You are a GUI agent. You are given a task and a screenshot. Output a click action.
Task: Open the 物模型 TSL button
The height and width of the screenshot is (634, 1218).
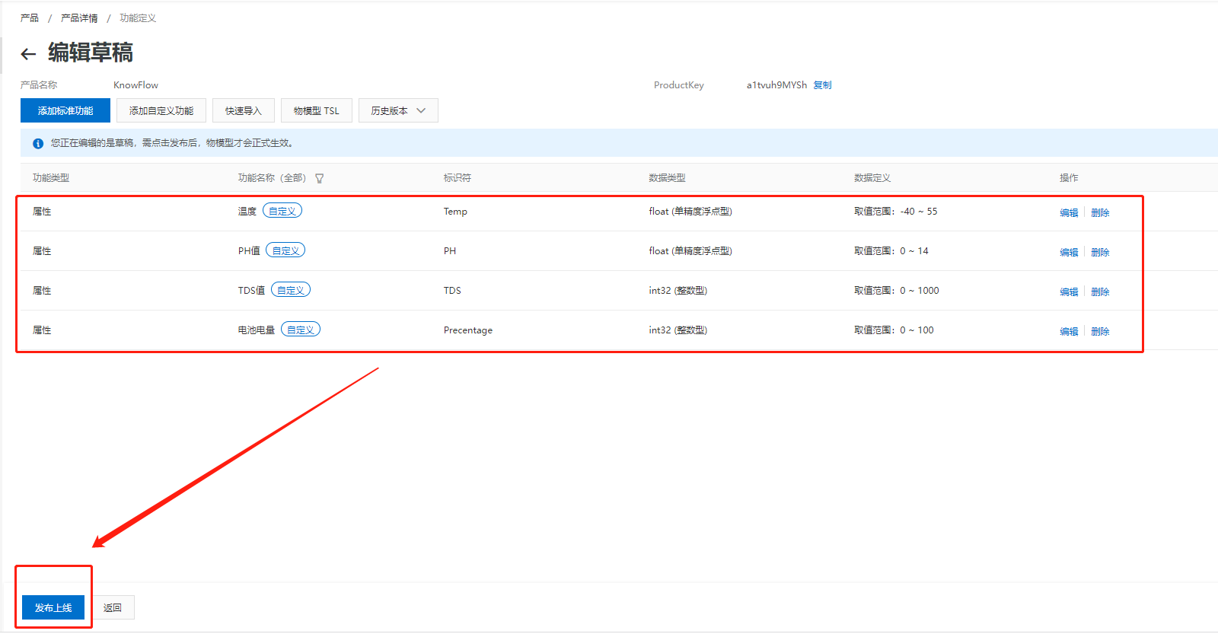[x=317, y=110]
